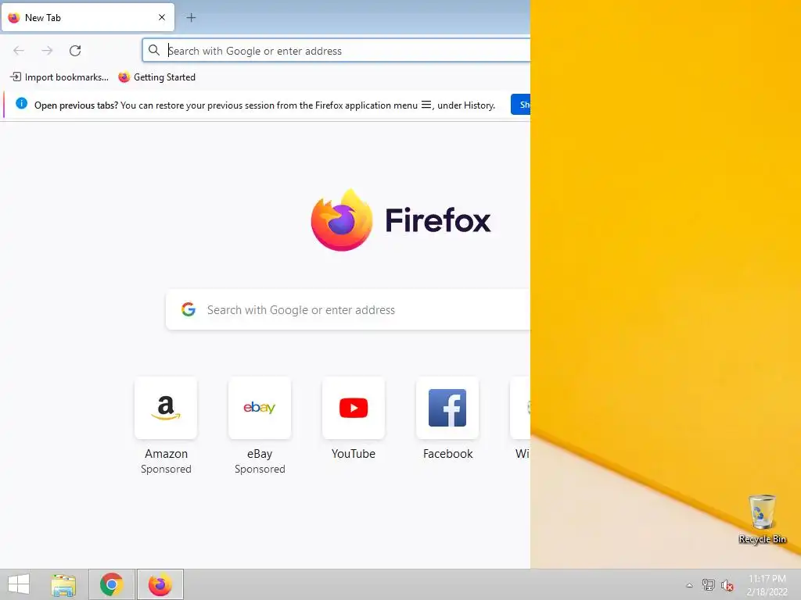Close the New Tab tab
Viewport: 801px width, 600px height.
pyautogui.click(x=162, y=17)
